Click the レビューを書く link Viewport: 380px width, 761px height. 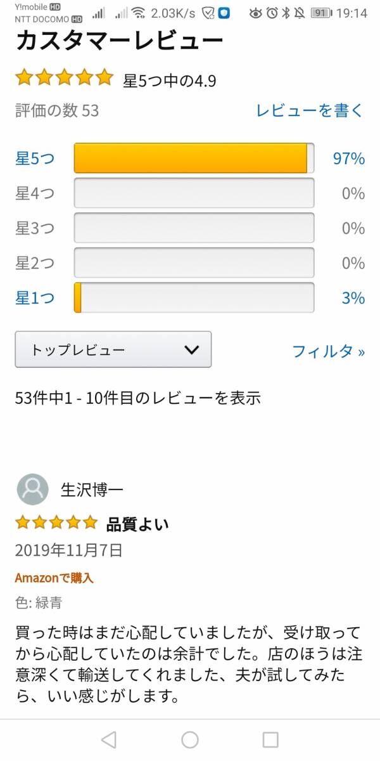click(310, 110)
